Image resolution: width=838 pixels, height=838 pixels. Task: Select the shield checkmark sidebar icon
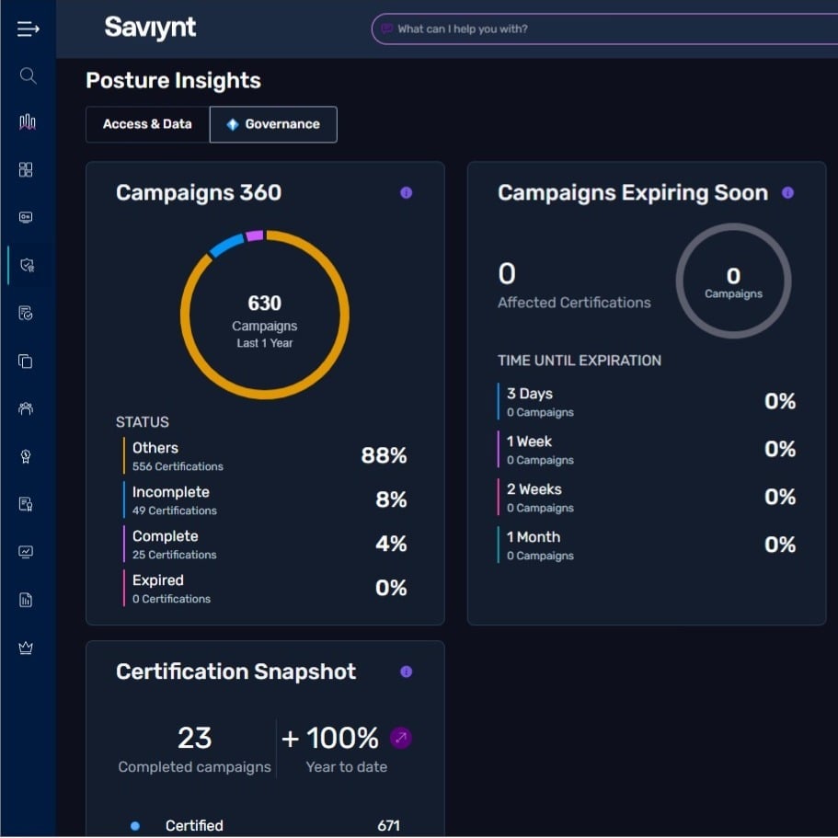pyautogui.click(x=27, y=265)
